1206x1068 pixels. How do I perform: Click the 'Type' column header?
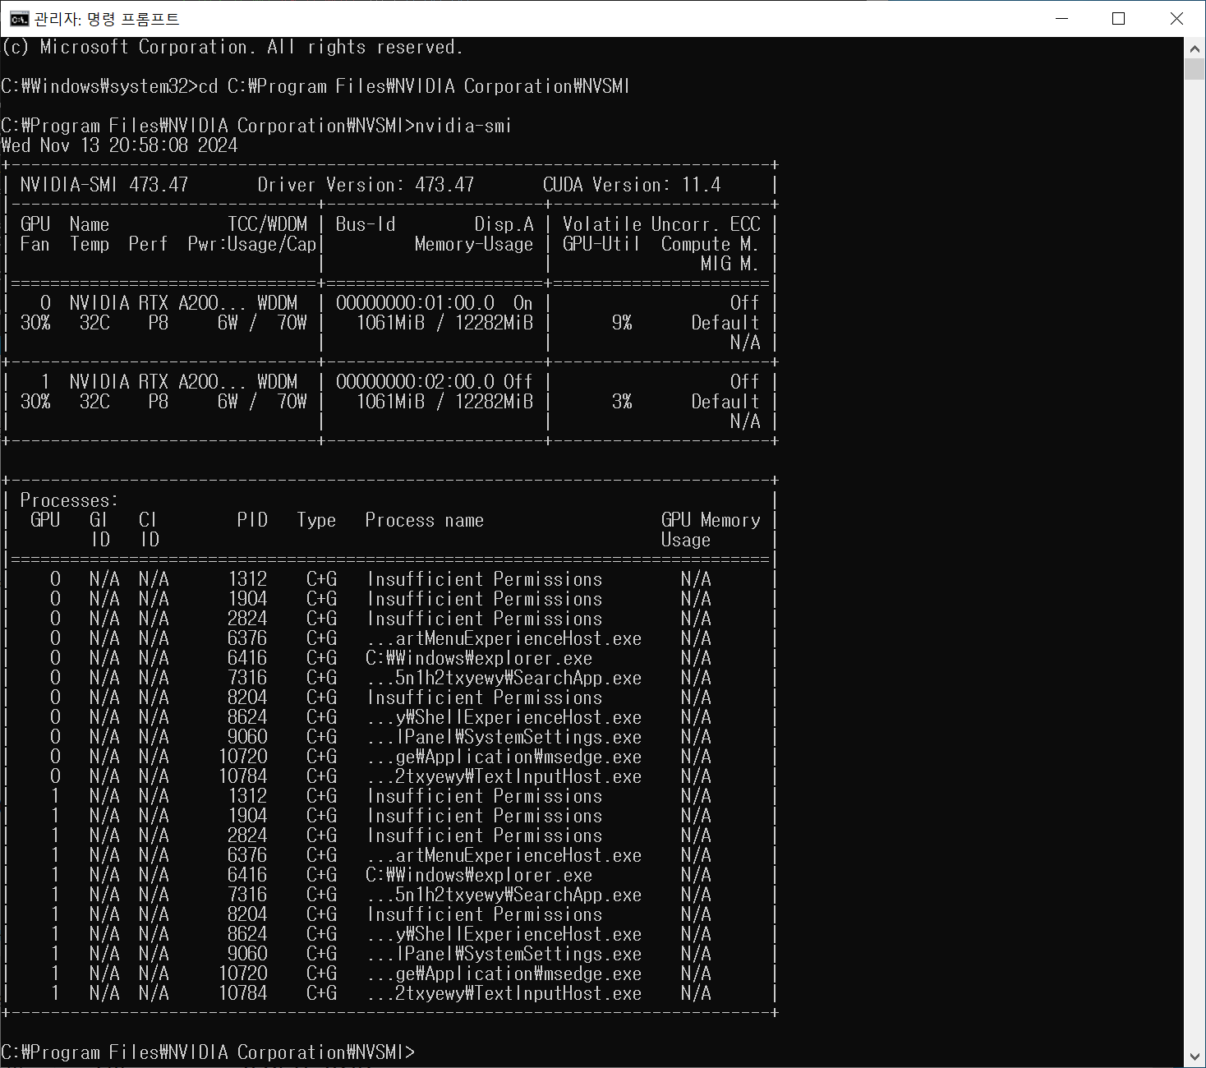tap(316, 520)
